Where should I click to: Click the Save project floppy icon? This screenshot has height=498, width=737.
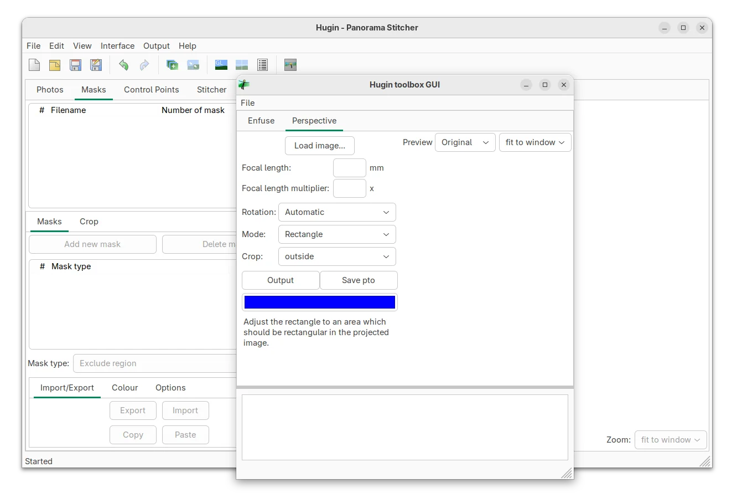coord(75,65)
